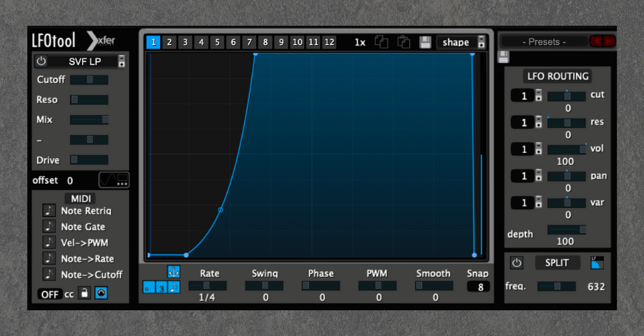Adjust the Rate slider

pyautogui.click(x=208, y=285)
